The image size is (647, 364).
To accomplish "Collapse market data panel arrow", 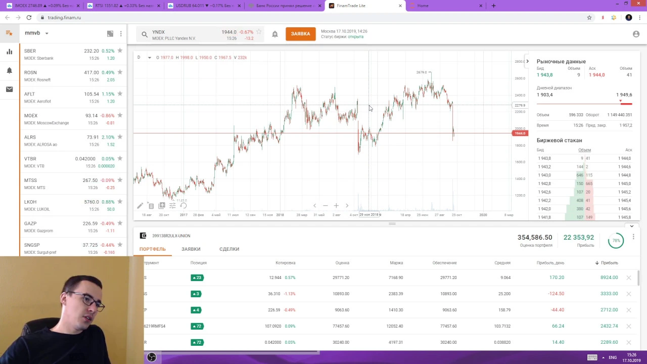I will (x=527, y=61).
